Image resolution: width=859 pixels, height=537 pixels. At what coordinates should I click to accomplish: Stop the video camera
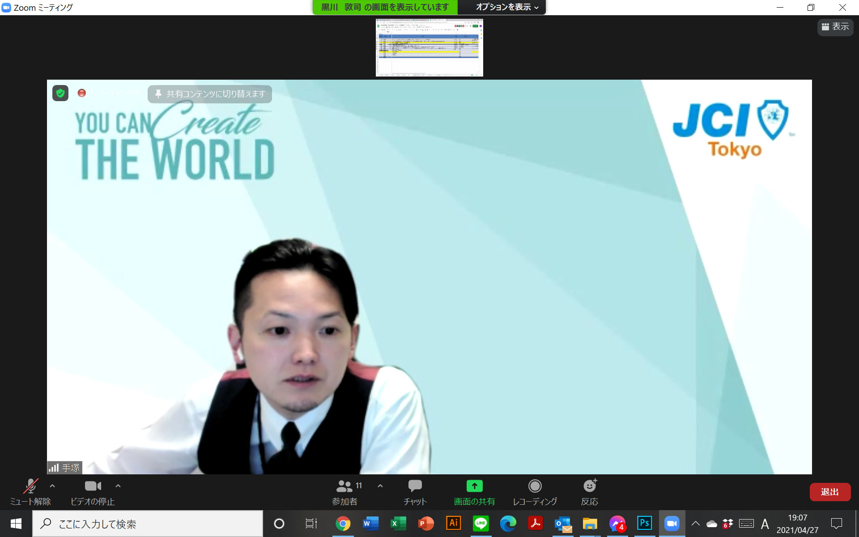coord(93,492)
